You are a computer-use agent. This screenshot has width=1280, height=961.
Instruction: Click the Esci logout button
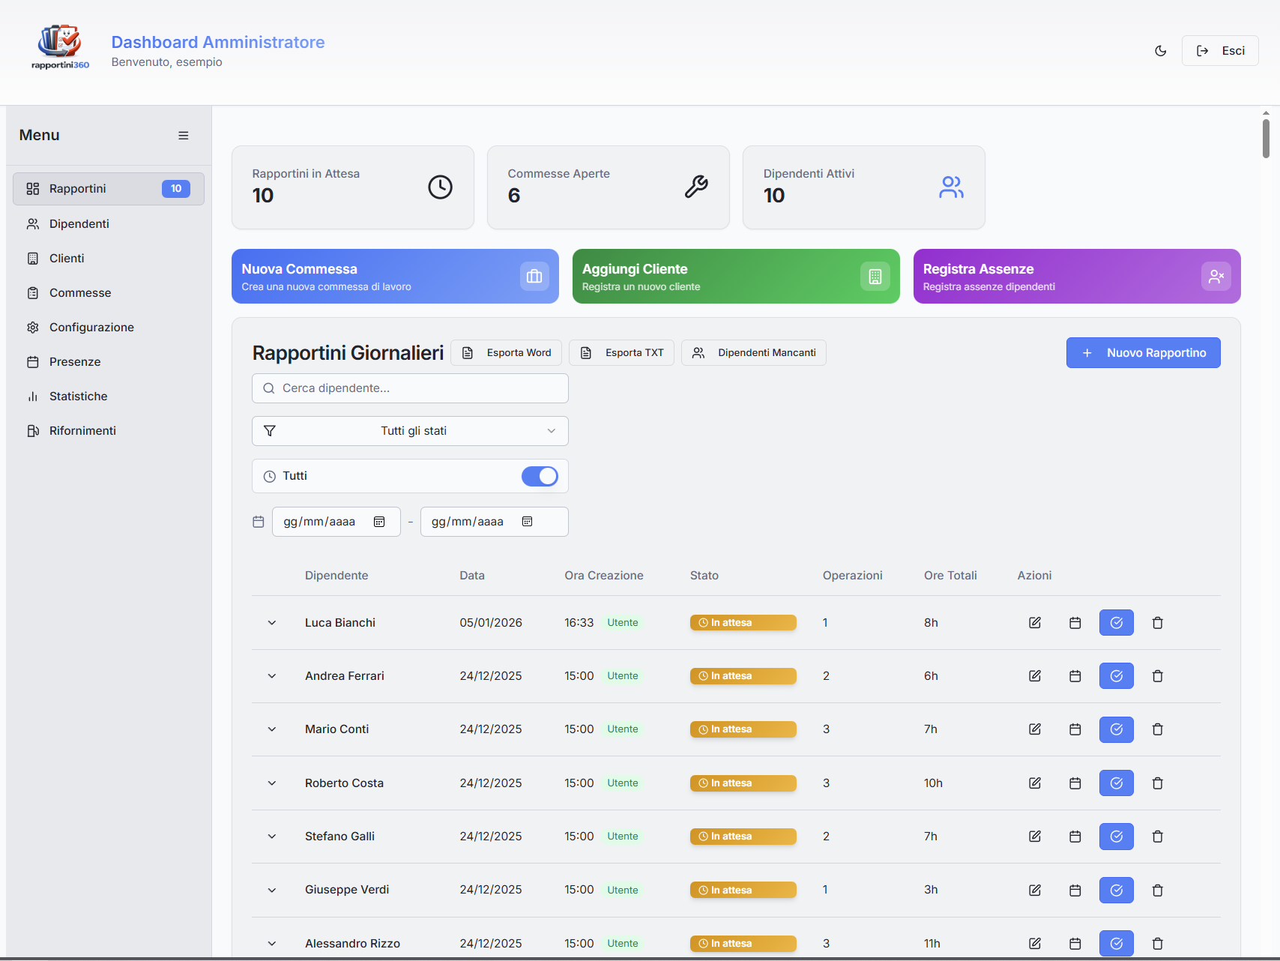1220,51
